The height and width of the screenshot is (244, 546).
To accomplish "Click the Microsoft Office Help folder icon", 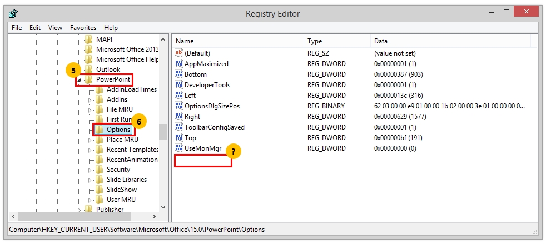I will point(89,59).
